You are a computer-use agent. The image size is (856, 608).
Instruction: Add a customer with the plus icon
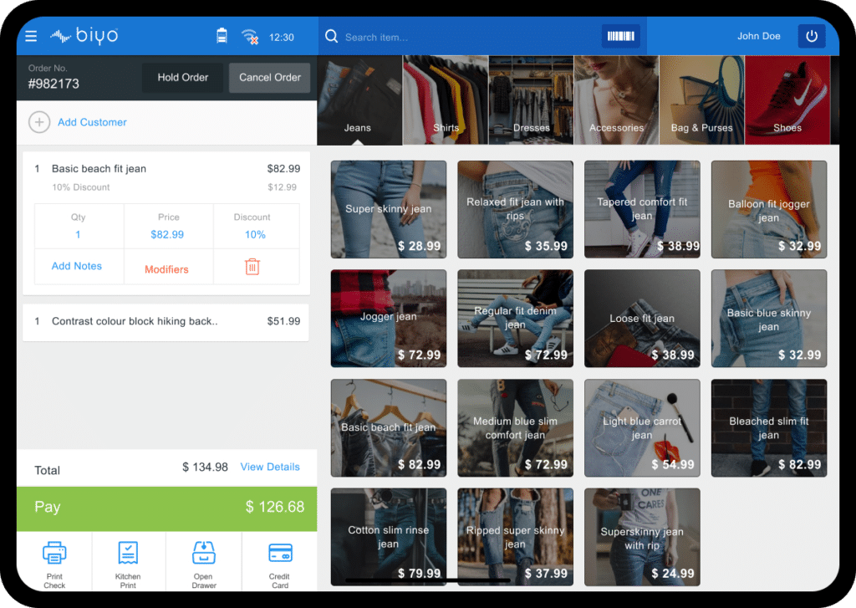[39, 122]
